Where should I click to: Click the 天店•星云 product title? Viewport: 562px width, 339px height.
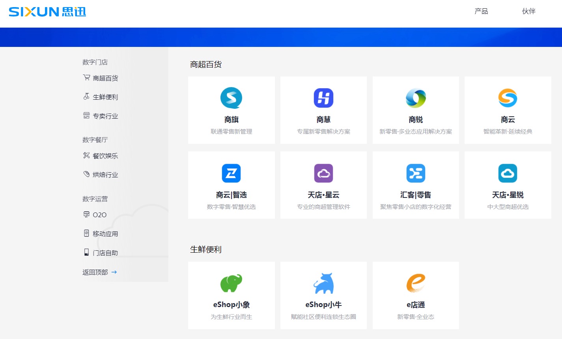pos(323,195)
